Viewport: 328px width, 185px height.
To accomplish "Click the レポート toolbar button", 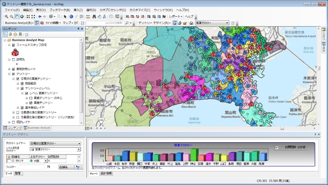I will 176,17.
